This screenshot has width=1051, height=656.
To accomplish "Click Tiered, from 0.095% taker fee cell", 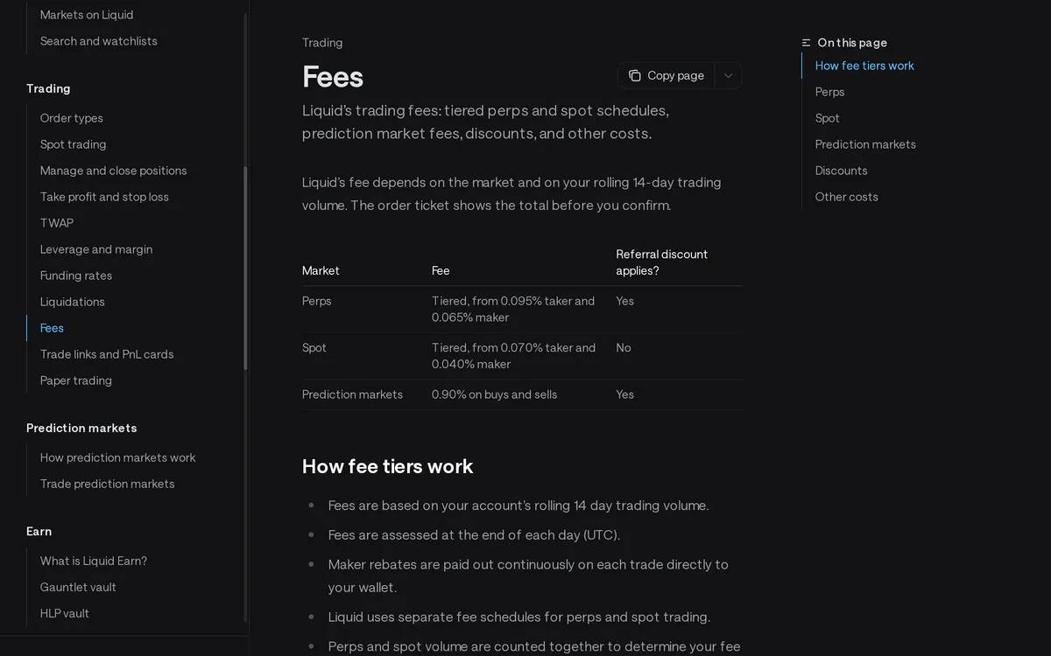I will tap(513, 309).
